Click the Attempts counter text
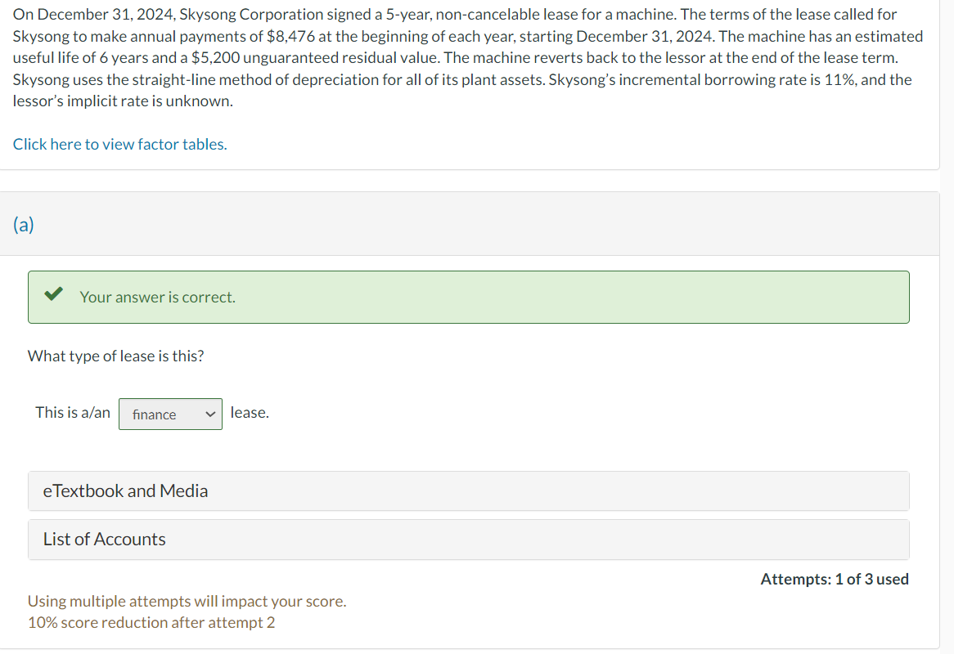The width and height of the screenshot is (954, 654). point(835,579)
